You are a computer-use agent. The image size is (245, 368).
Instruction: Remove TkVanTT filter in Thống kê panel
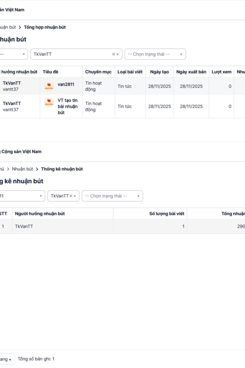tap(71, 196)
